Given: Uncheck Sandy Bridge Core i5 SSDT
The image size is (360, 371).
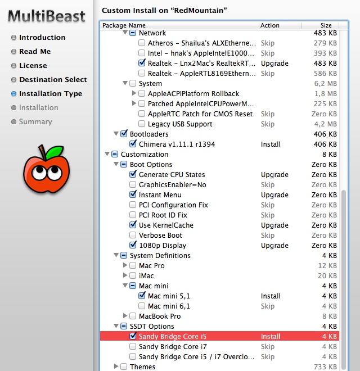Looking at the screenshot, I should click(x=133, y=336).
